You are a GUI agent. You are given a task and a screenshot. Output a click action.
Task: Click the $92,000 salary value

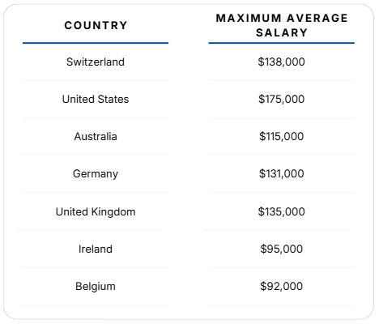click(x=282, y=286)
